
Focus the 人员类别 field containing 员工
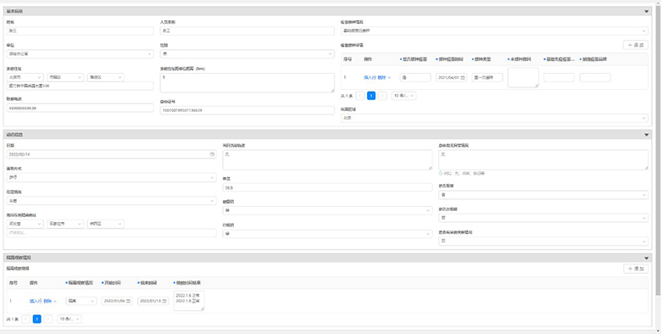[x=247, y=31]
